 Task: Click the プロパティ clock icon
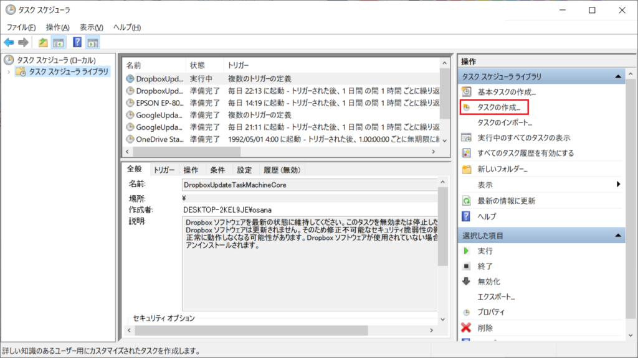[x=466, y=313]
